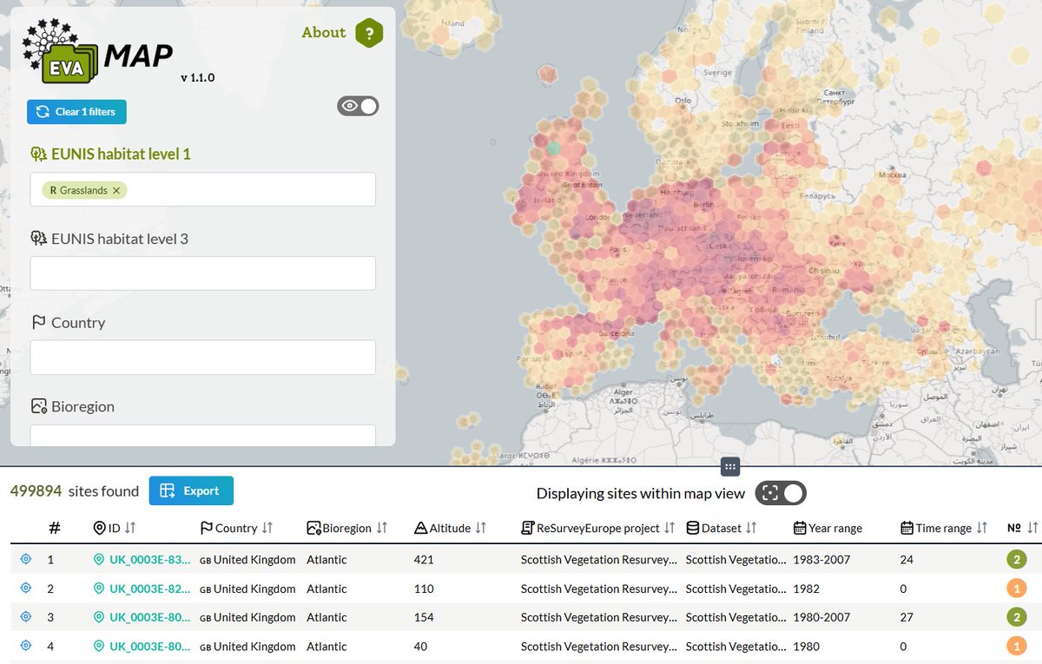Click the small grid button above the table
This screenshot has width=1042, height=664.
pos(729,467)
